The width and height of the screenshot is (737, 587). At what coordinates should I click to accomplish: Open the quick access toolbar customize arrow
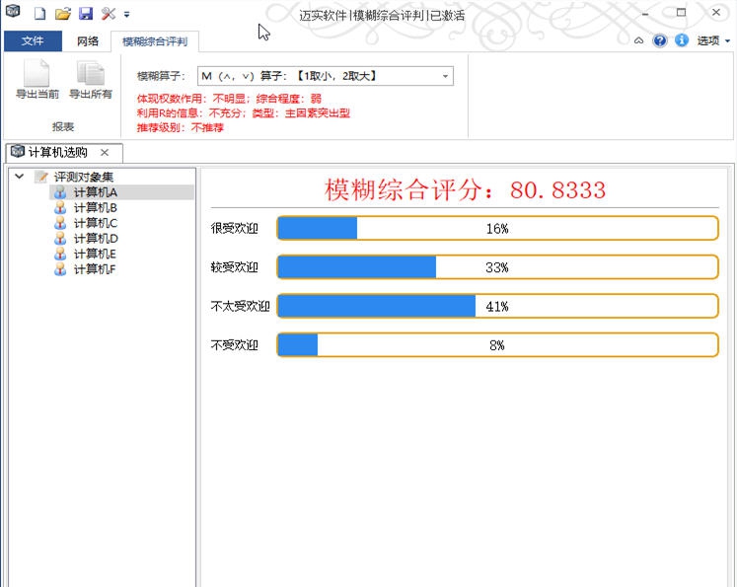click(126, 15)
